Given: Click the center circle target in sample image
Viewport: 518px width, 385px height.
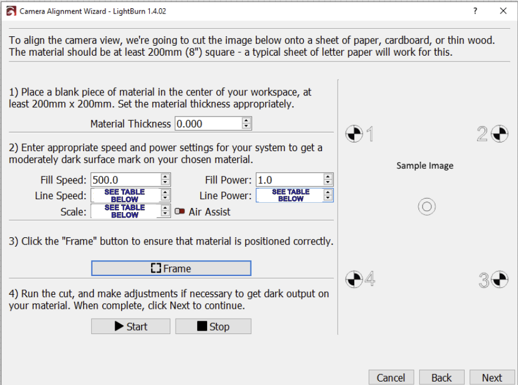Looking at the screenshot, I should (x=427, y=207).
